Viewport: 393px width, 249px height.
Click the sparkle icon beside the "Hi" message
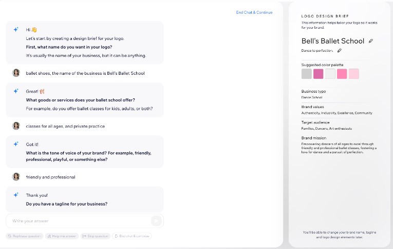click(x=16, y=30)
